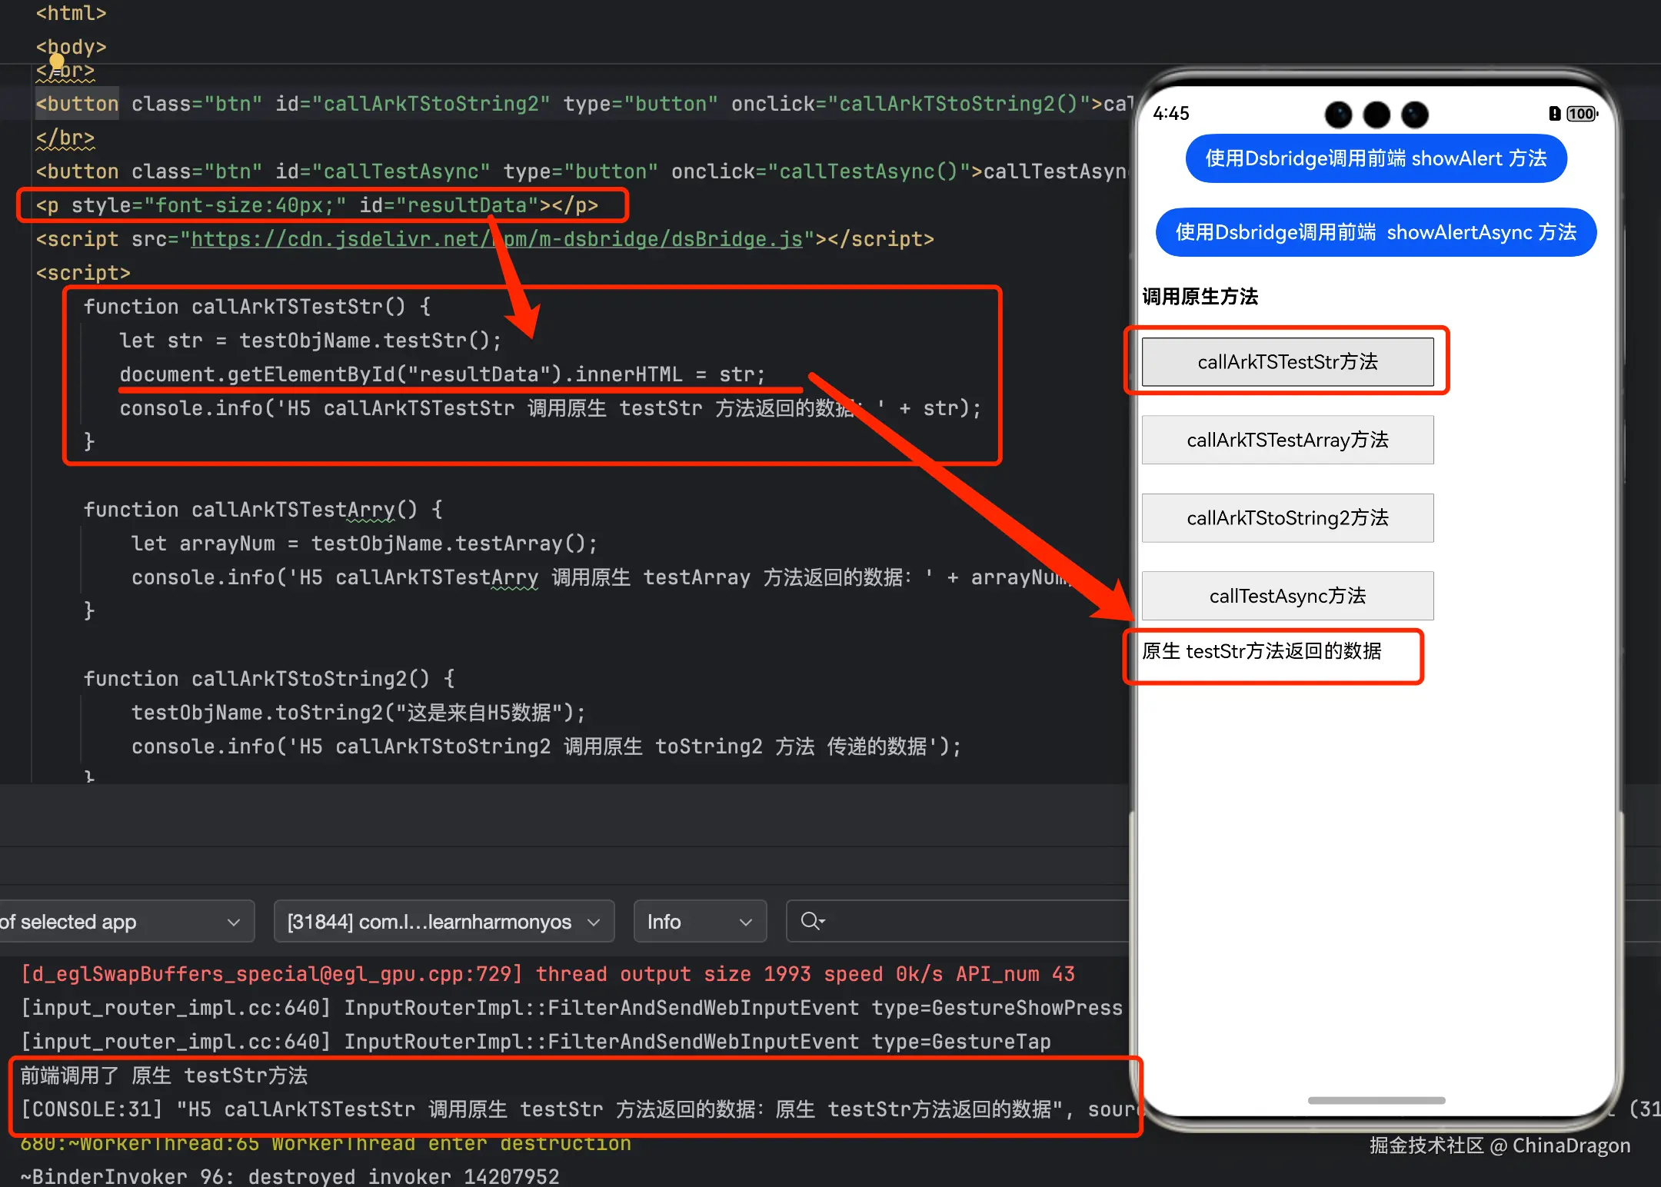Tap the callTestAsync方法 button
The width and height of the screenshot is (1661, 1187).
1287,596
